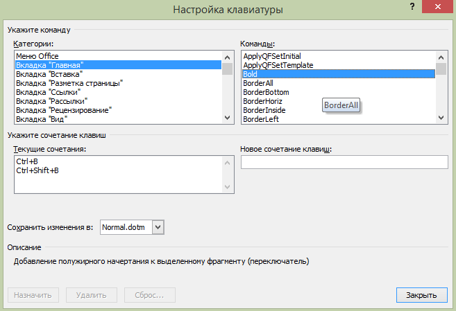Screen dimensions: 456x311
Task: Select 'Меню Office' category
Action: (x=119, y=56)
